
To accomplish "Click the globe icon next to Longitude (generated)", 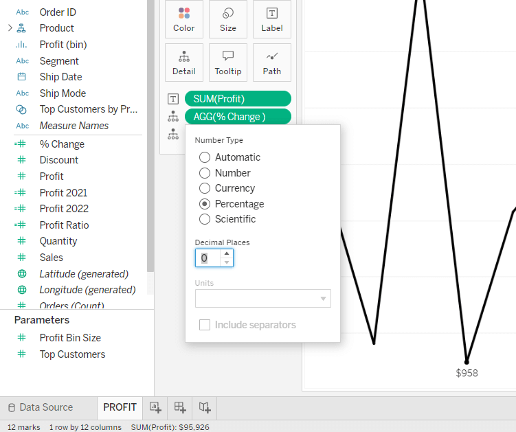I will (x=22, y=290).
